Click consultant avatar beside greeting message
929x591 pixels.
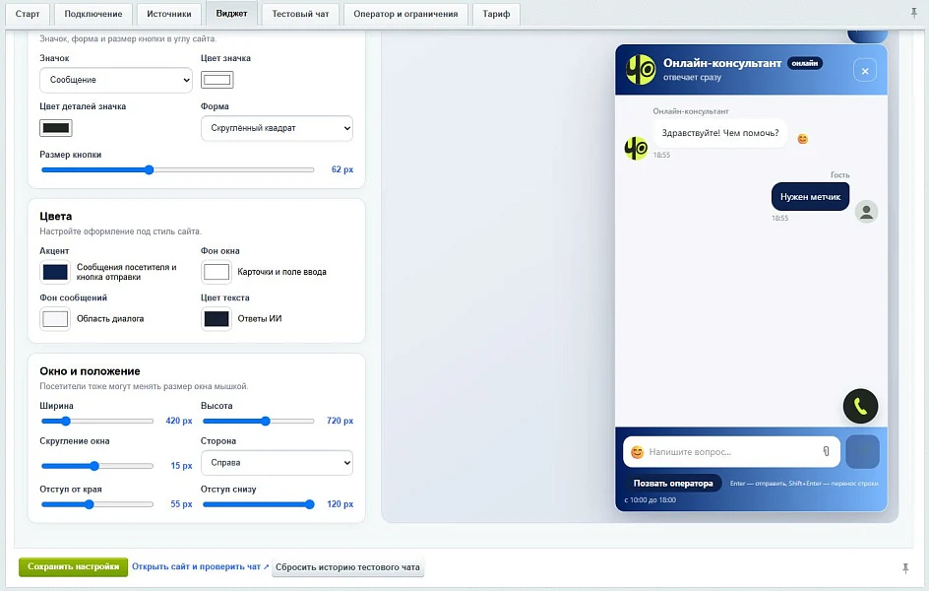(x=636, y=148)
